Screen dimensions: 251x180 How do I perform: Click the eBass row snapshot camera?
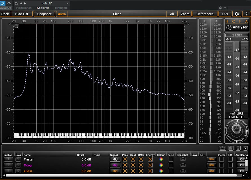point(183,171)
